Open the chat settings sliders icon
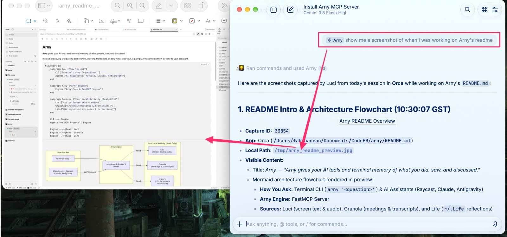 [x=495, y=10]
